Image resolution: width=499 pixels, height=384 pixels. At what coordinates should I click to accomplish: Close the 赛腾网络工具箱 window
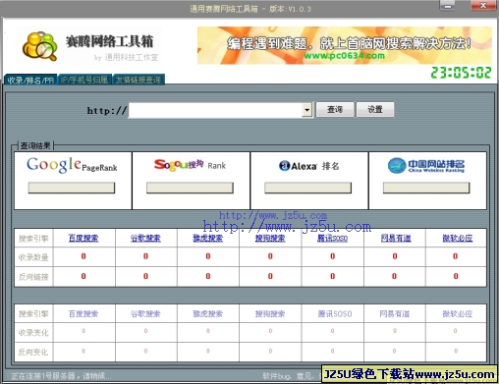coord(483,6)
